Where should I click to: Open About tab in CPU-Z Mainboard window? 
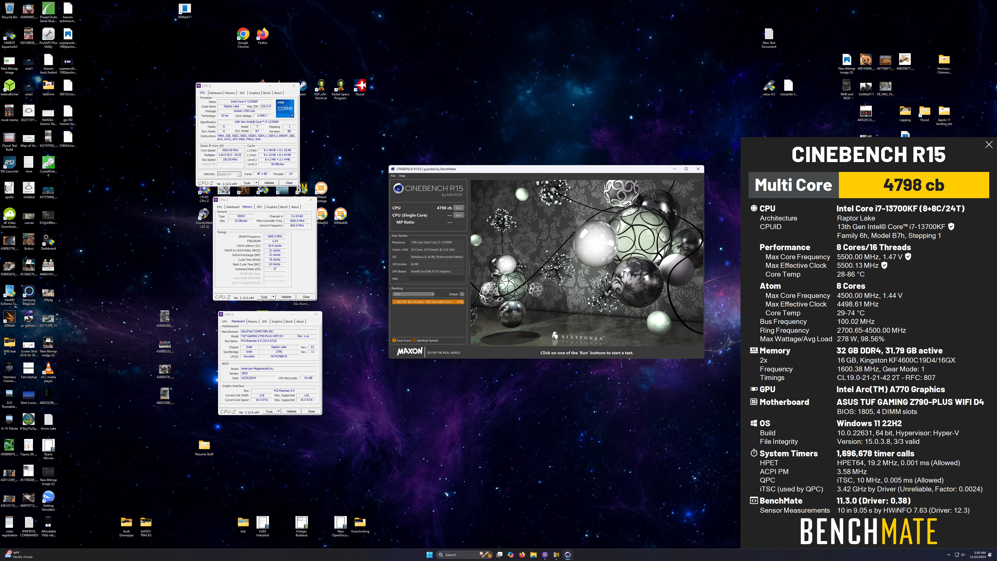[300, 322]
